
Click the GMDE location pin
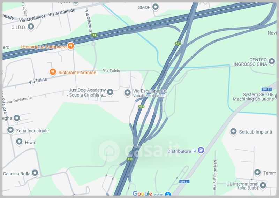156,7
